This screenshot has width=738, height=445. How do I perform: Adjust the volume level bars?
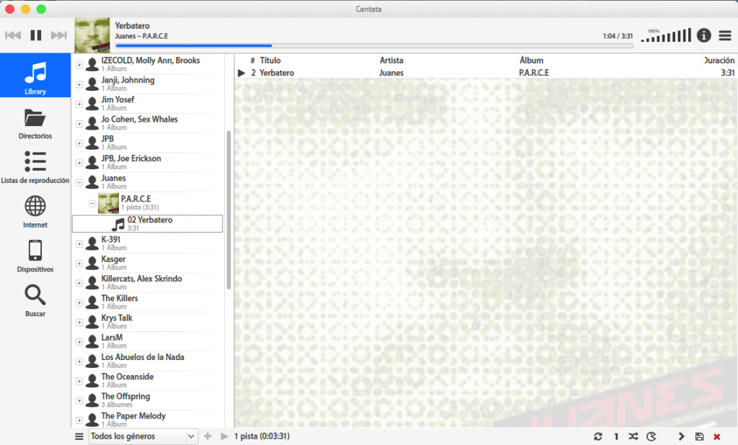pos(666,35)
